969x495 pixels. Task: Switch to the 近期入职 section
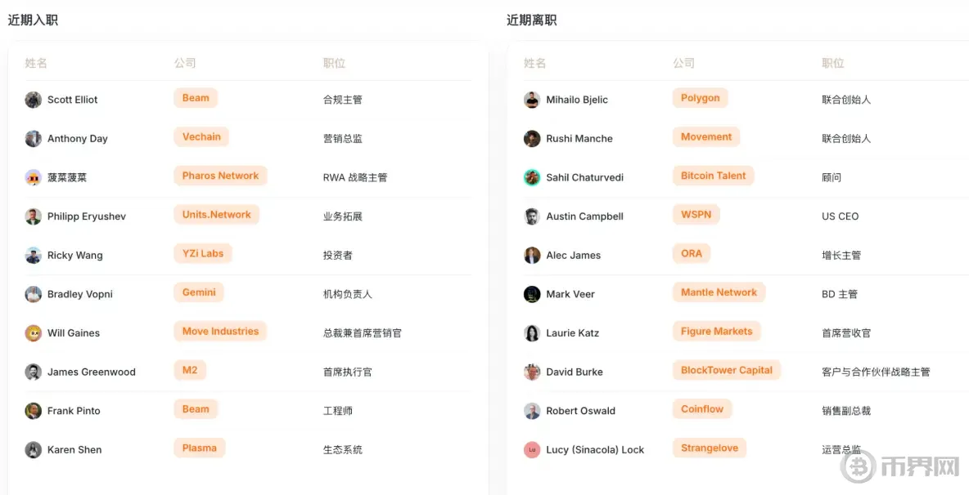(x=33, y=19)
